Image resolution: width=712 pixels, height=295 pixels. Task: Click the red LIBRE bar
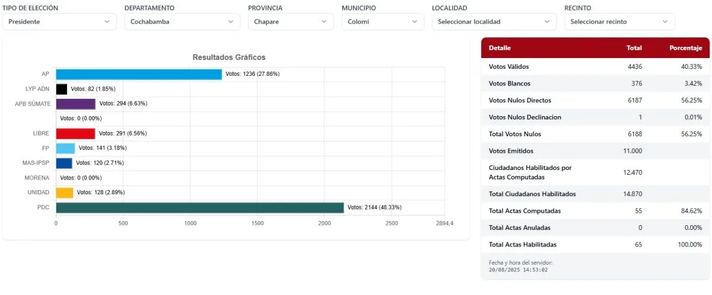(75, 133)
